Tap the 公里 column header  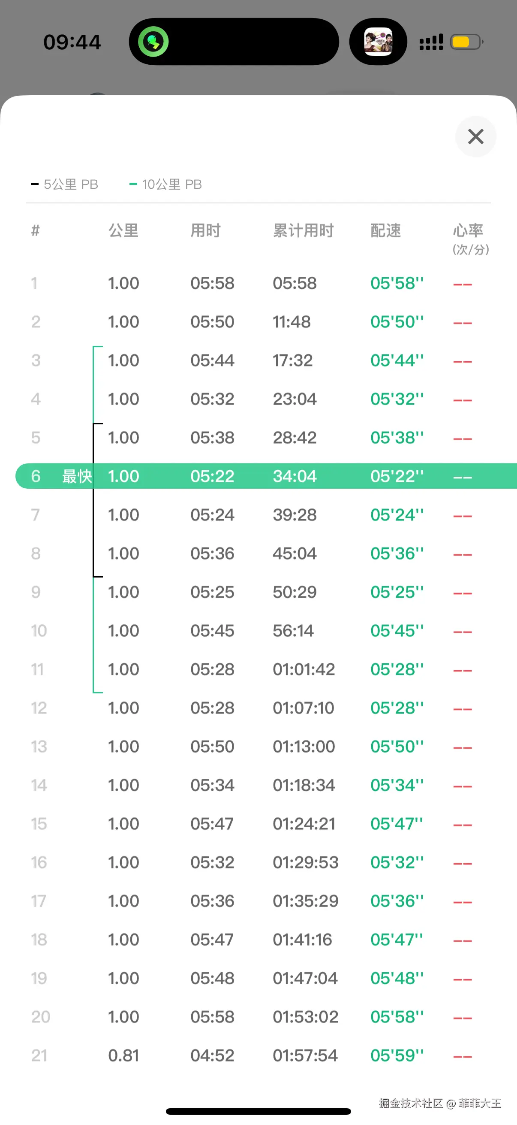pos(123,230)
